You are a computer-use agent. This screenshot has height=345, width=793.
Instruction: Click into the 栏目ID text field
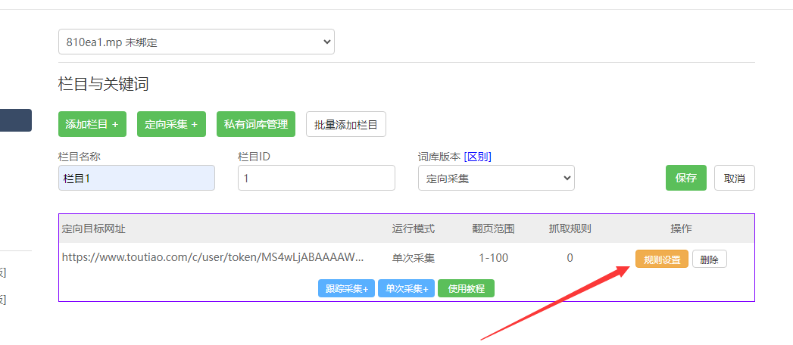[316, 178]
